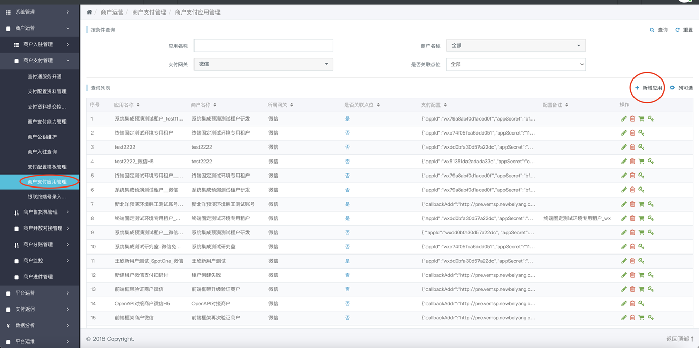This screenshot has width=699, height=348.
Task: Open 支付配置模板管理 in the sidebar
Action: [47, 167]
